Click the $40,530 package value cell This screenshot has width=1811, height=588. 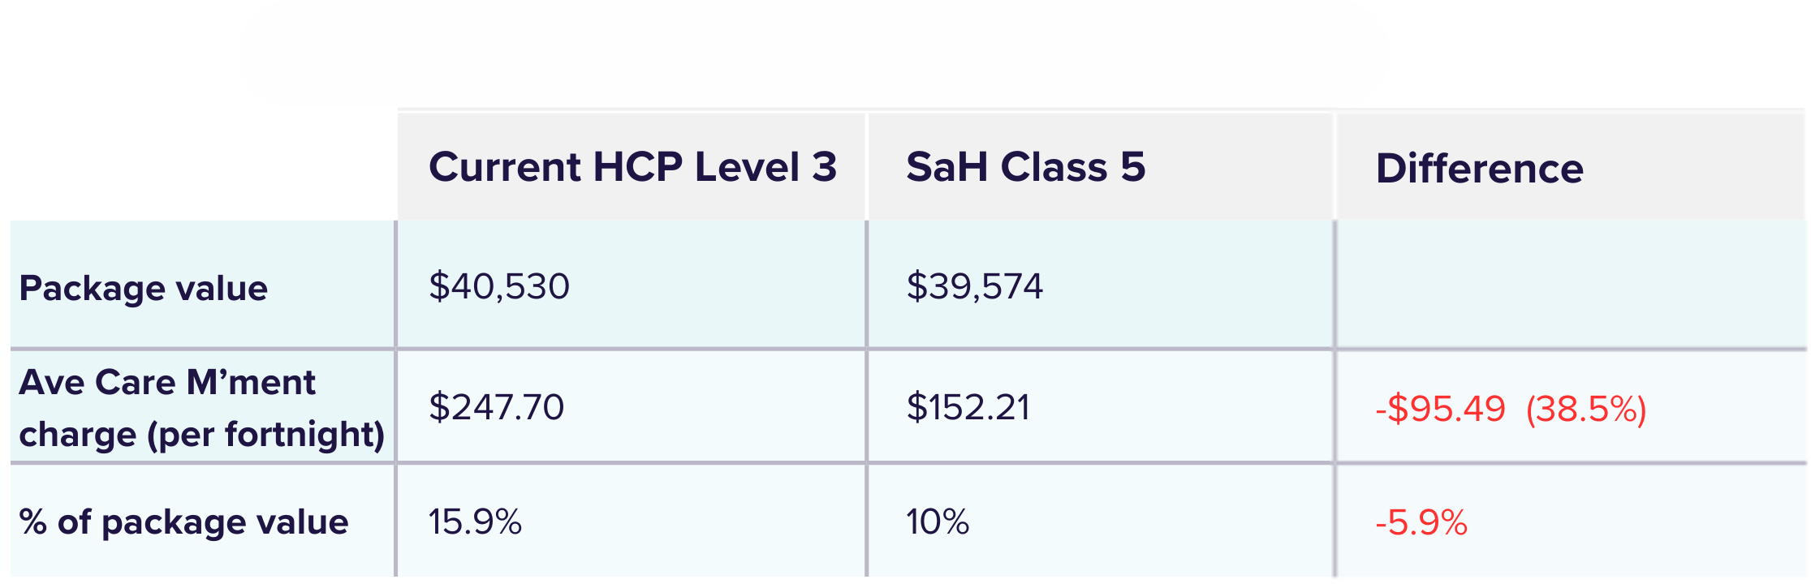499,286
